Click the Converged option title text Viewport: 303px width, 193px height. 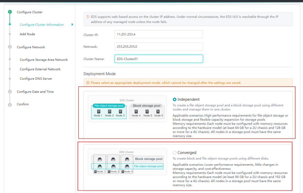point(187,153)
